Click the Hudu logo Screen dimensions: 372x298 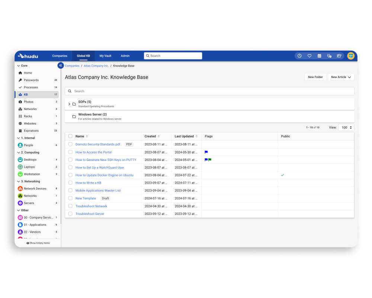pos(28,56)
